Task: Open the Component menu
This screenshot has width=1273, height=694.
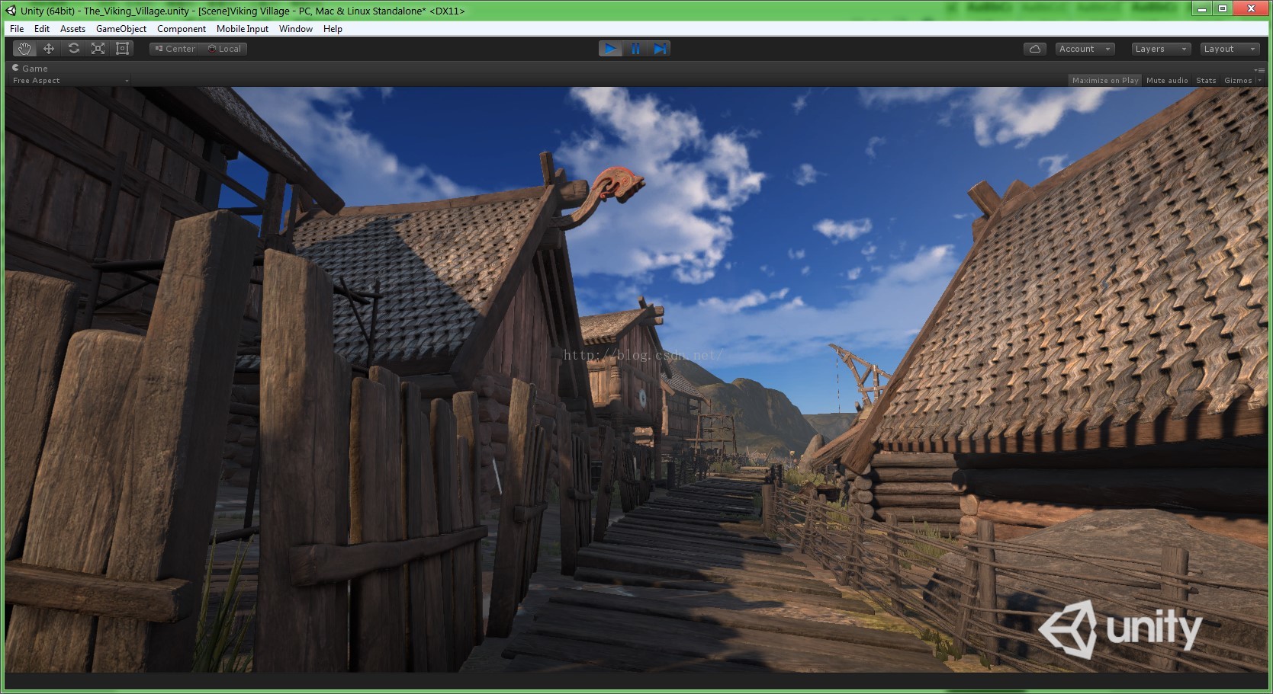Action: click(182, 29)
